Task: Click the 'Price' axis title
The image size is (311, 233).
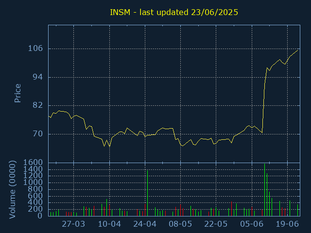Action: pos(17,93)
